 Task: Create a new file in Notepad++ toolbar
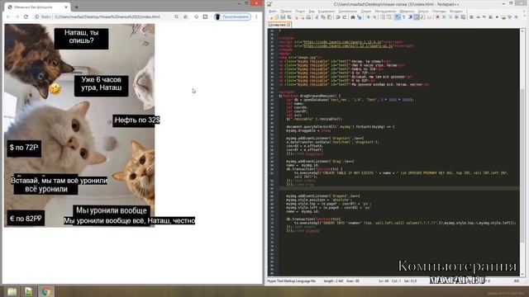tap(270, 17)
